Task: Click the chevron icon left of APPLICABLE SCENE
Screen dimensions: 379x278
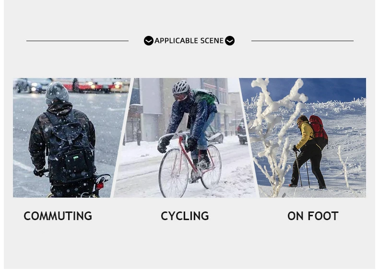Action: (148, 41)
